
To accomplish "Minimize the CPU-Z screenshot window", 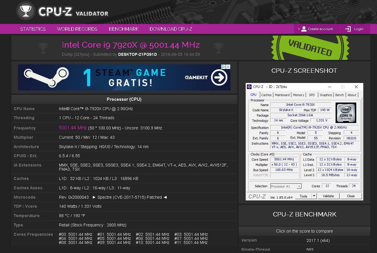I will pos(330,87).
